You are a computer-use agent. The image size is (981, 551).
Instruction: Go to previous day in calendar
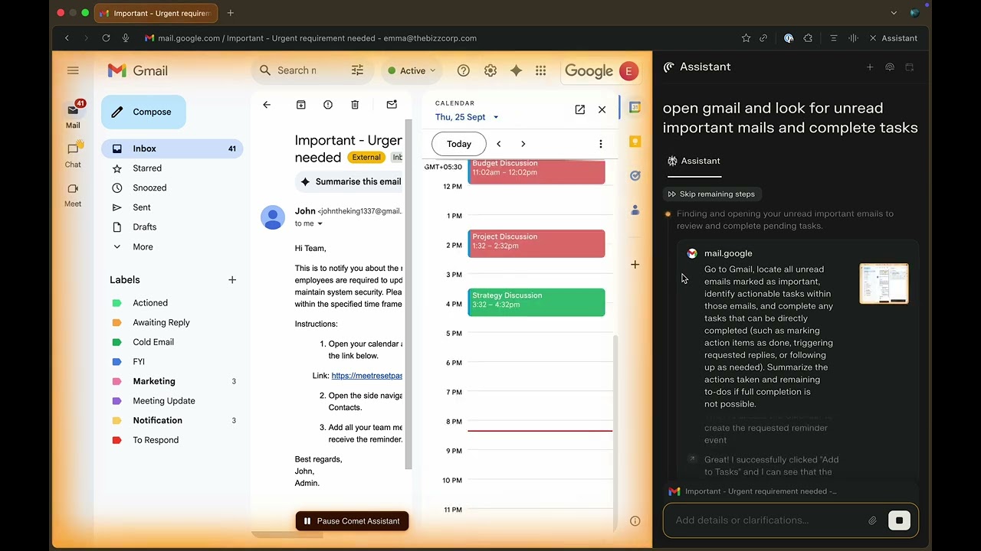click(499, 144)
